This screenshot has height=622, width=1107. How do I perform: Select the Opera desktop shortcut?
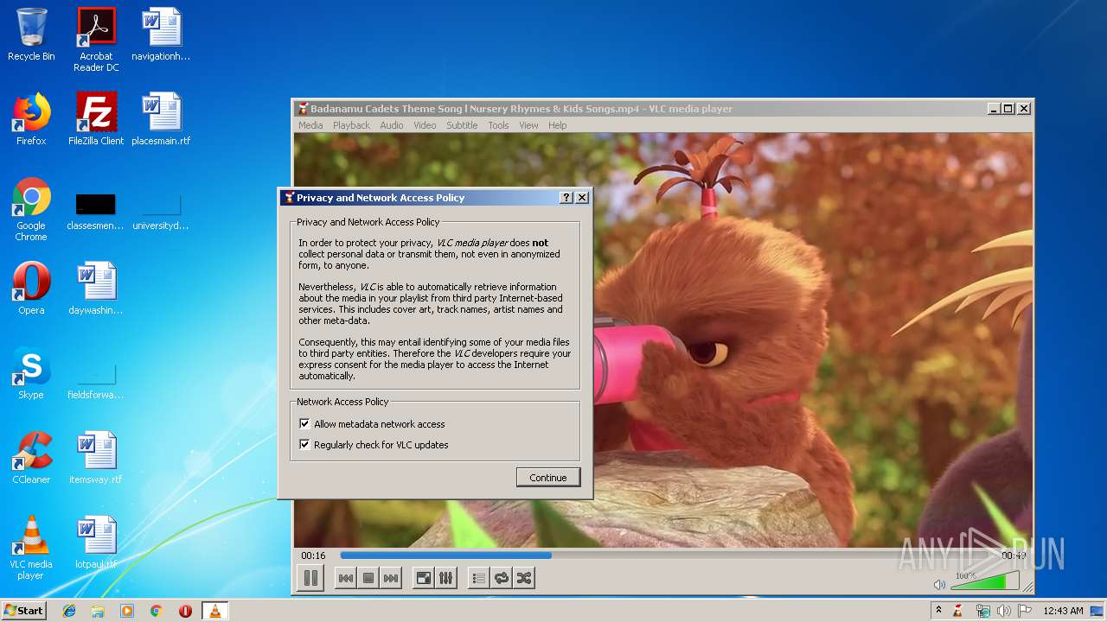[x=31, y=289]
